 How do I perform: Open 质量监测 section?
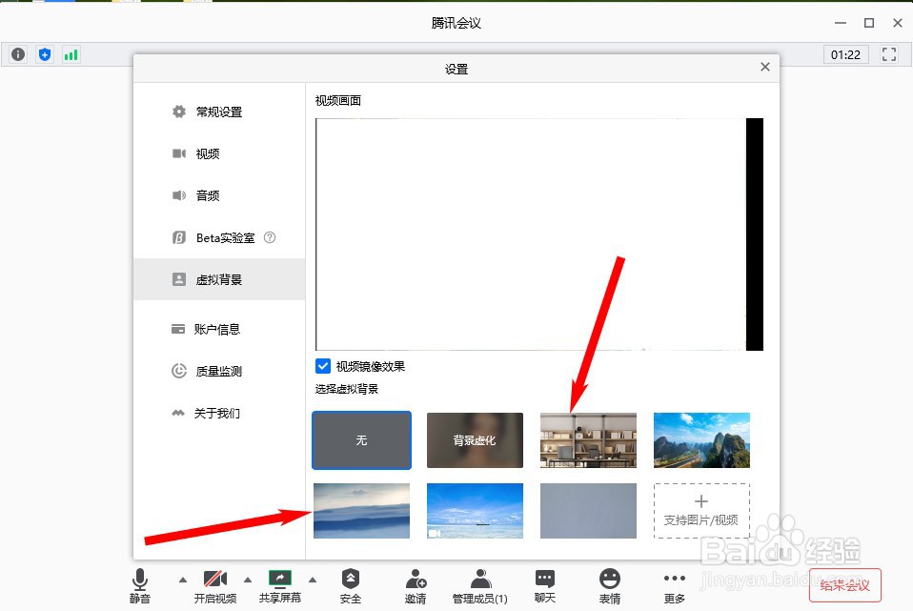(219, 371)
